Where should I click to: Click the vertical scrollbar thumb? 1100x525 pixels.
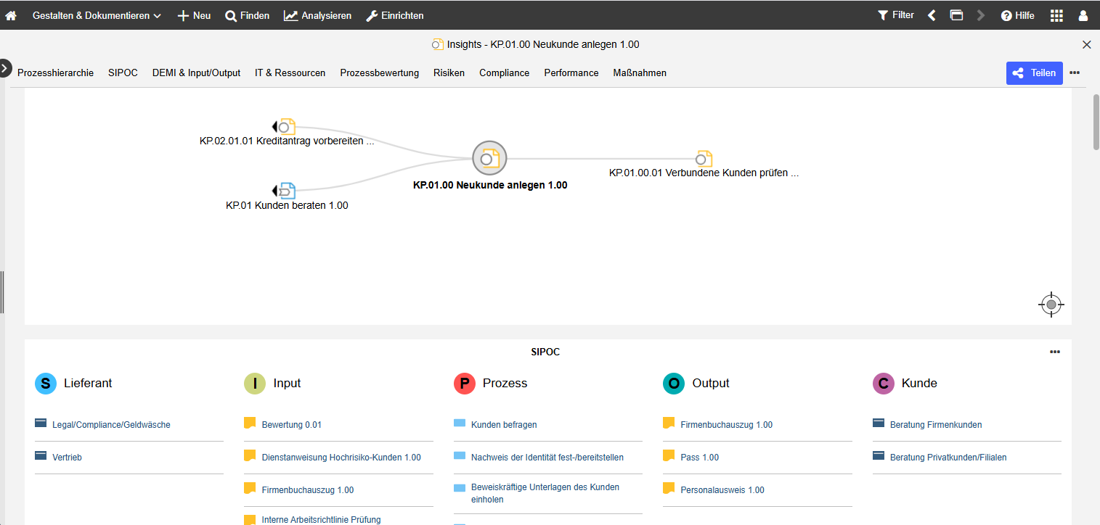coord(1096,121)
